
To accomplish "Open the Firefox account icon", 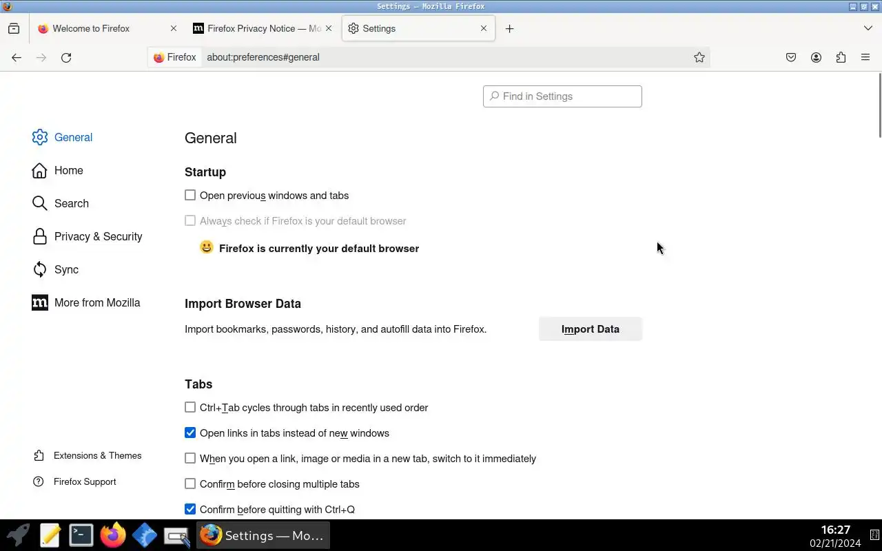I will tap(816, 58).
